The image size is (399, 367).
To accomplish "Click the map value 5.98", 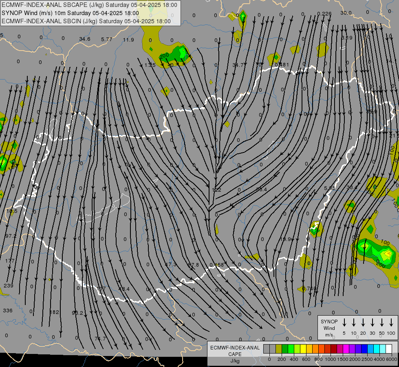I will (x=330, y=188).
